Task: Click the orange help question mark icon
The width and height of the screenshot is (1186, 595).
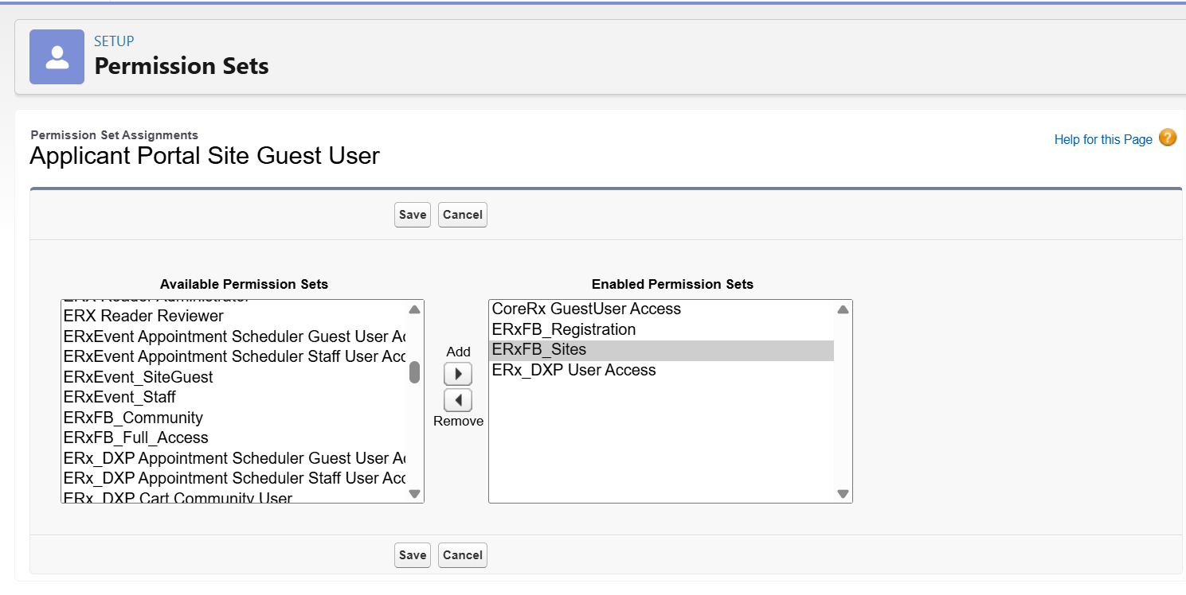Action: [1168, 138]
